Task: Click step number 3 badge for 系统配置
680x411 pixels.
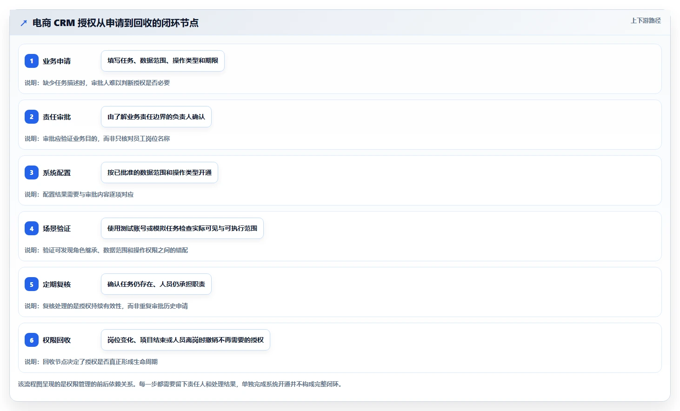Action: point(32,172)
